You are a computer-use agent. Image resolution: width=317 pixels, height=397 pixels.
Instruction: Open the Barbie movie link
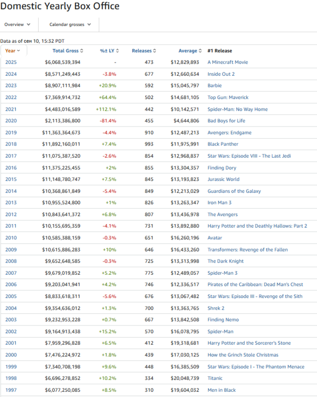click(215, 86)
